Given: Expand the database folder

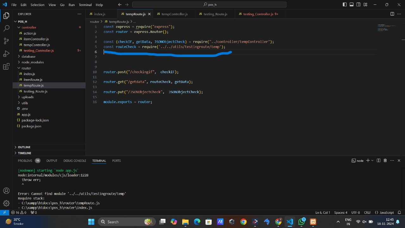Looking at the screenshot, I should (x=28, y=56).
